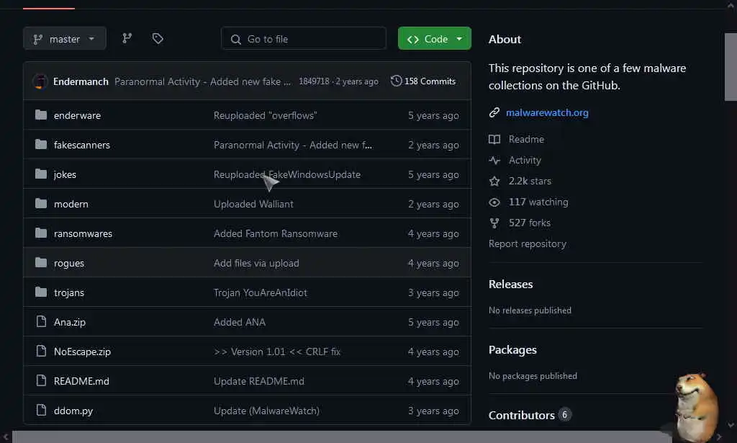
Task: Click the commit history clock icon
Action: tap(396, 81)
